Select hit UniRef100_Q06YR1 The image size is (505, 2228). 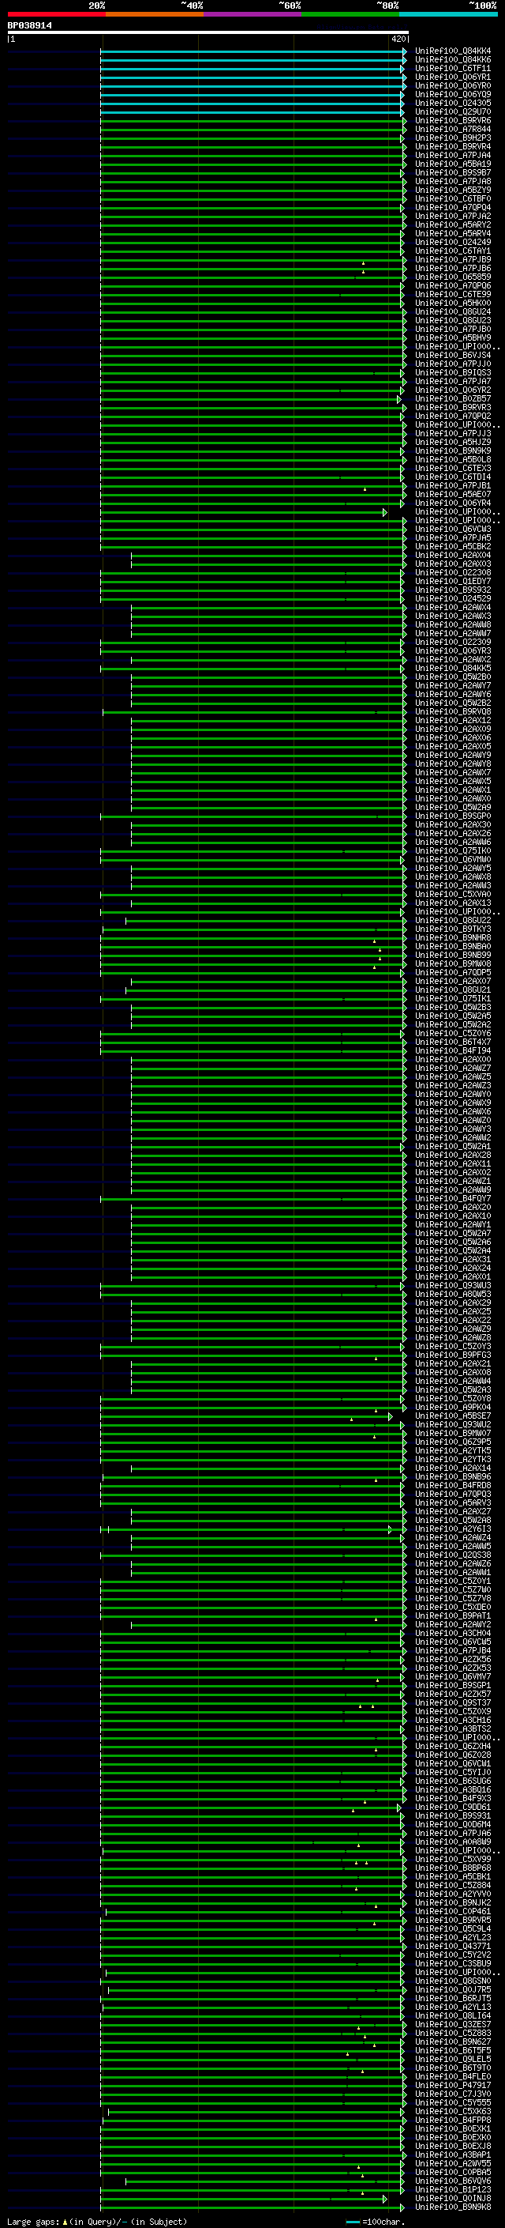(453, 77)
